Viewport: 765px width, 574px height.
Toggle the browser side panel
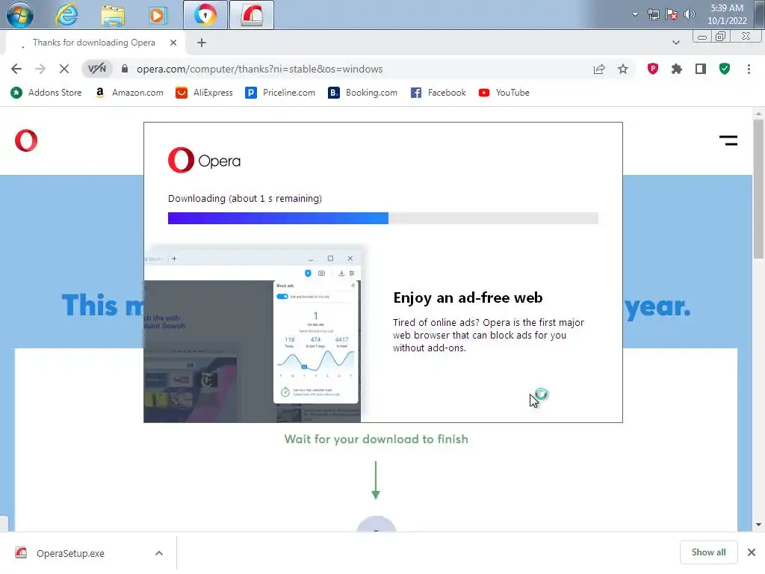coord(701,69)
